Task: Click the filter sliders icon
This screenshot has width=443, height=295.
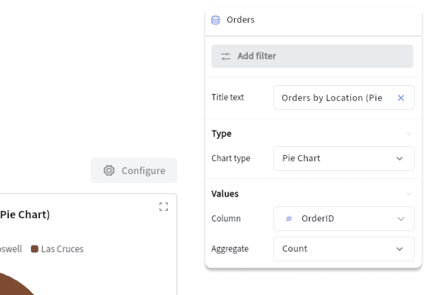Action: point(226,56)
